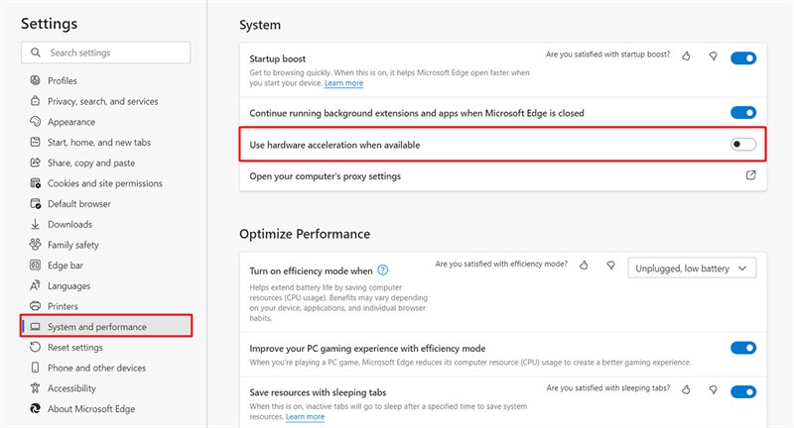Open Unplugged, low battery dropdown
The width and height of the screenshot is (794, 428).
pyautogui.click(x=692, y=267)
